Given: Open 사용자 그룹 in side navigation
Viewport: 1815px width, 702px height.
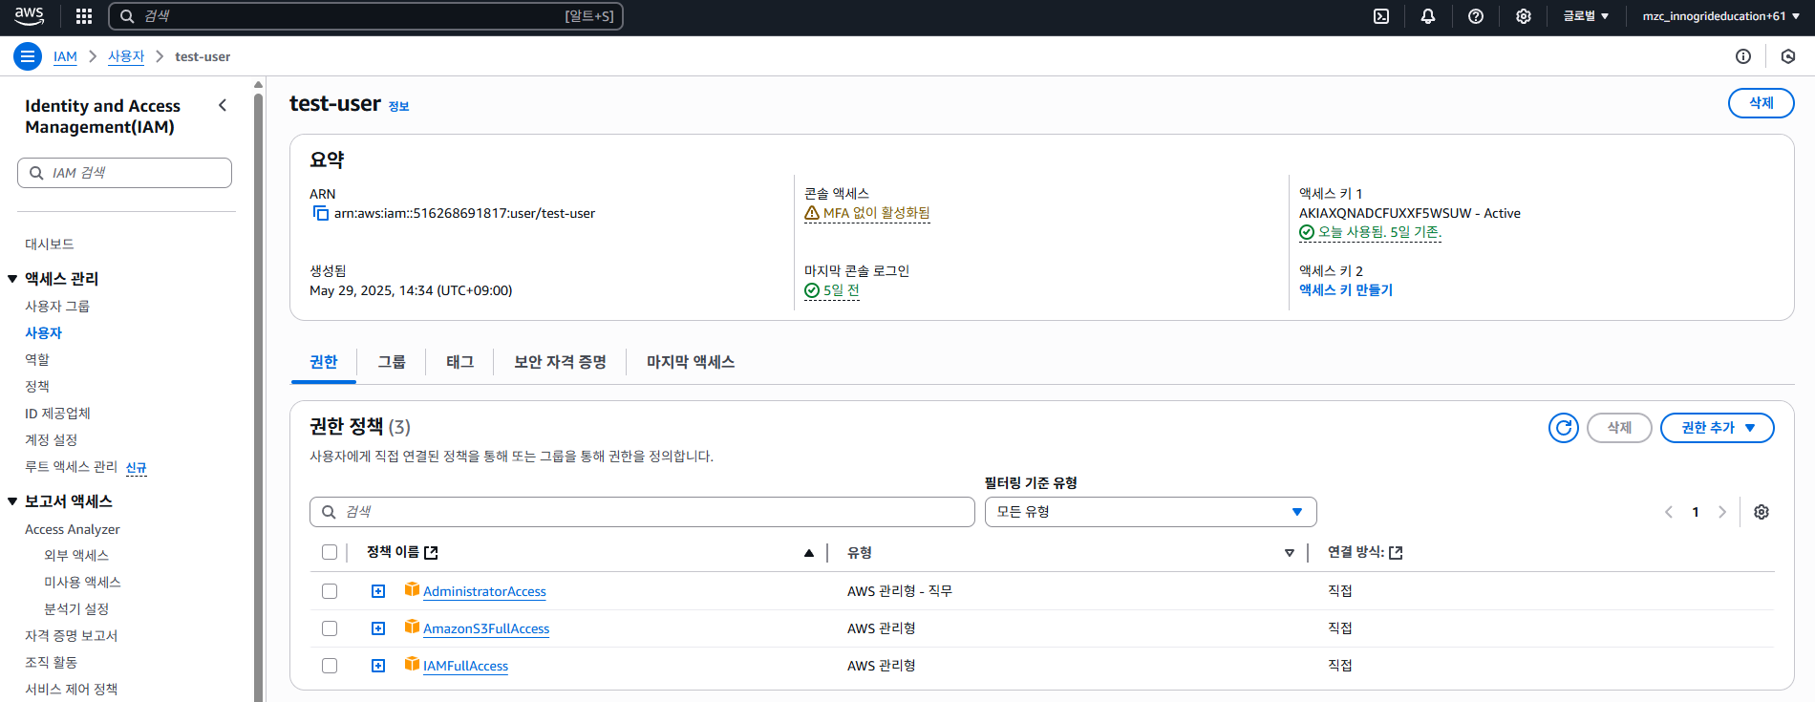Looking at the screenshot, I should pyautogui.click(x=57, y=307).
